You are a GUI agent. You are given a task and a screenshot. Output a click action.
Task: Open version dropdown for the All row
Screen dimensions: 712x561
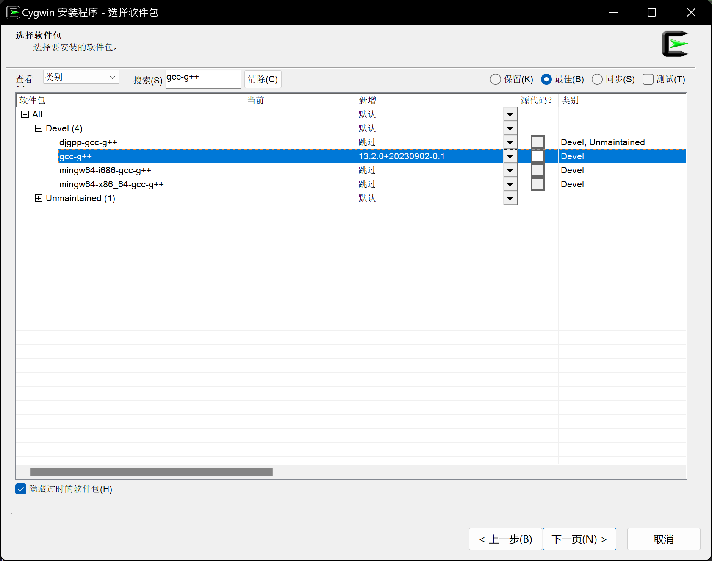coord(510,114)
